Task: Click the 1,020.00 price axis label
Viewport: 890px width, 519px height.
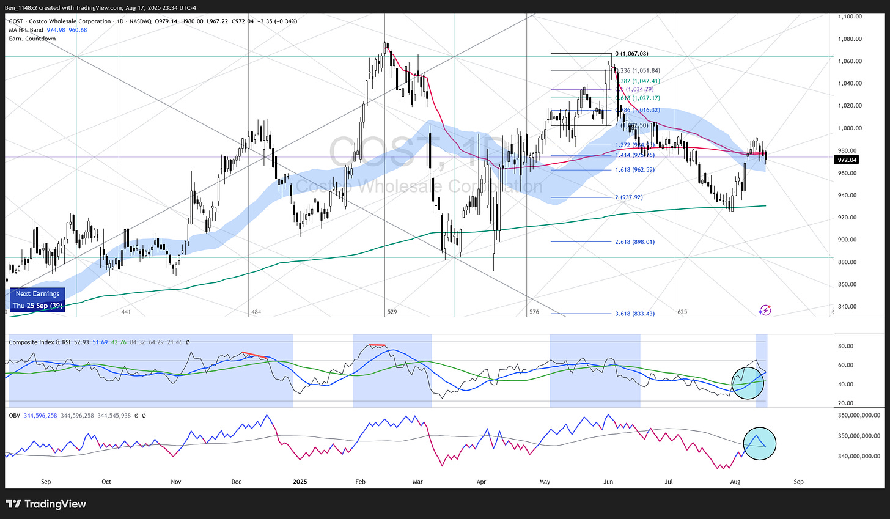Action: pos(850,106)
